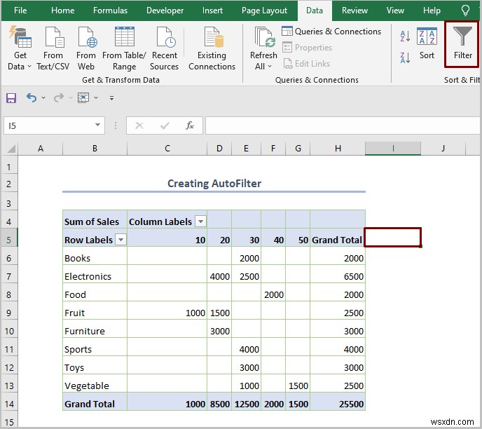Click inside the formula bar

[343, 125]
